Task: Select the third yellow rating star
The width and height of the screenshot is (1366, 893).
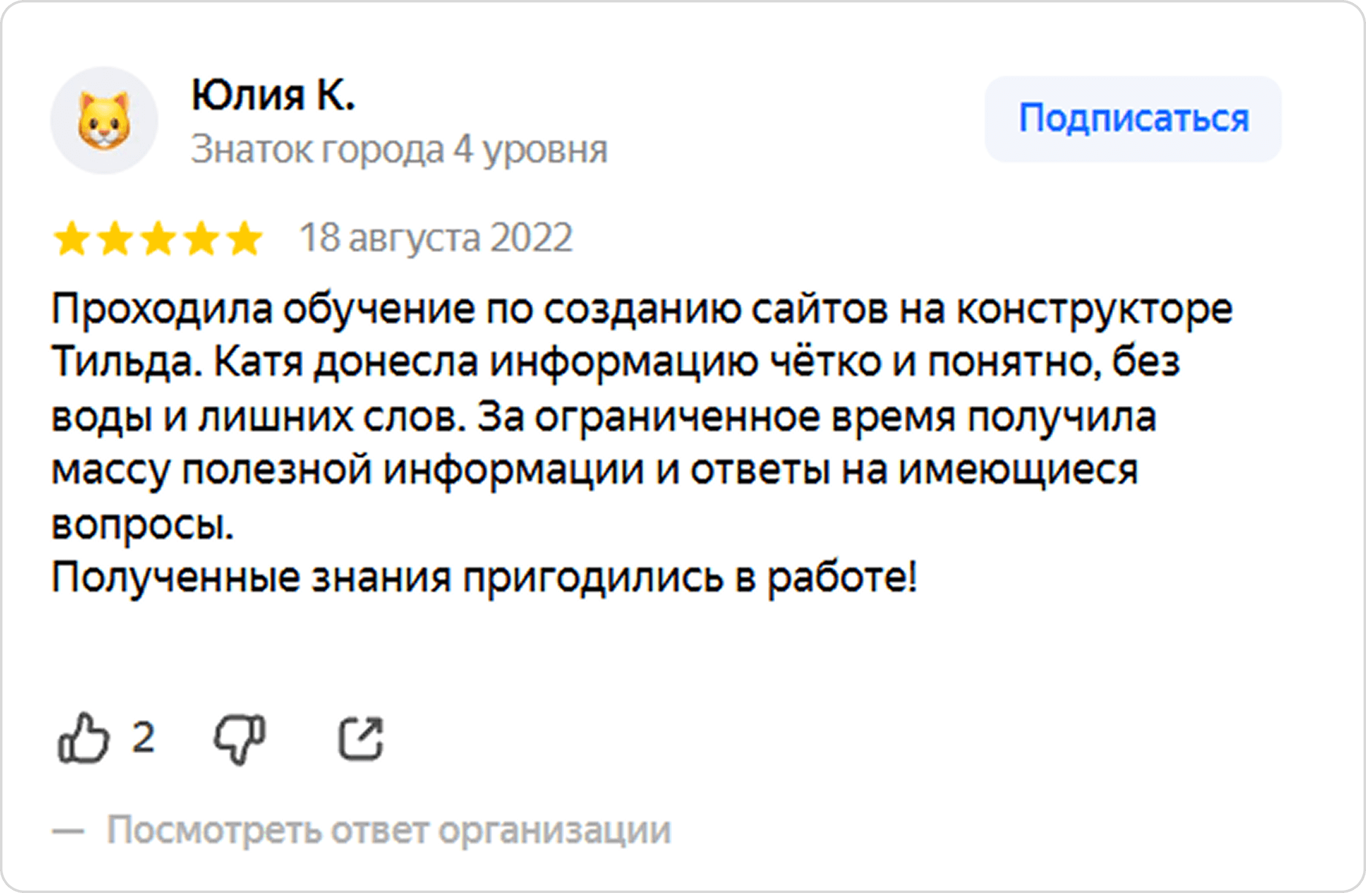Action: [x=158, y=238]
